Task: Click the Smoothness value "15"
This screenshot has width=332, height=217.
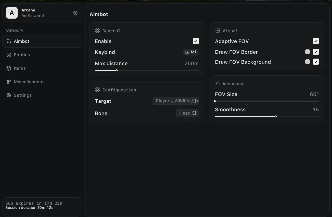Action: tap(316, 110)
